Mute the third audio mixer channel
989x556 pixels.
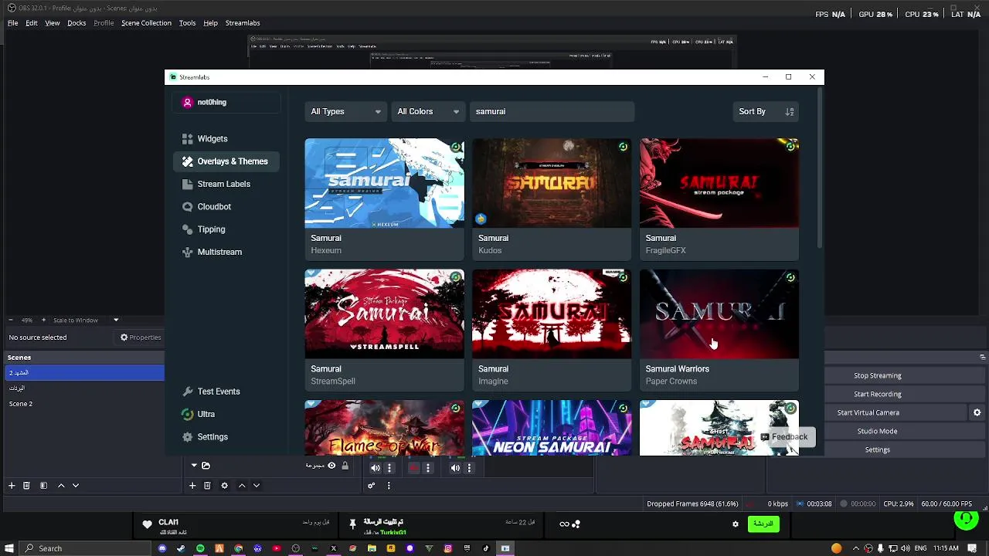(x=455, y=468)
